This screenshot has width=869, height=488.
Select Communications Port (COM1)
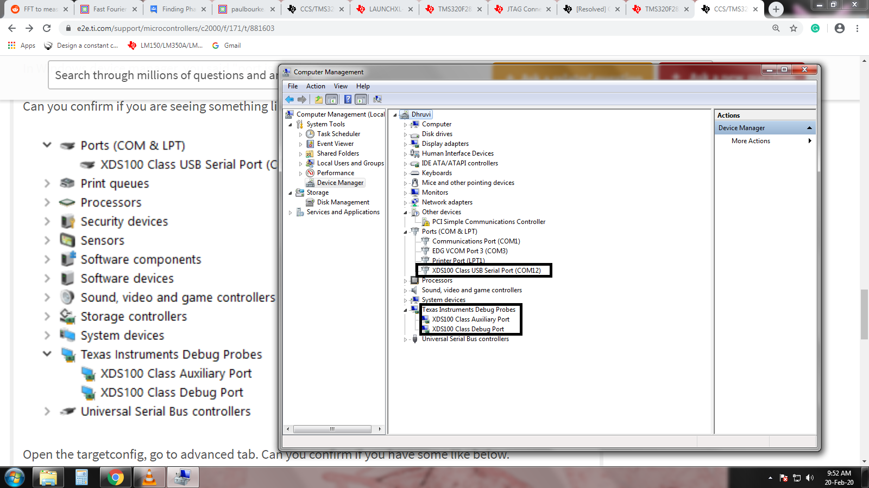pos(476,241)
